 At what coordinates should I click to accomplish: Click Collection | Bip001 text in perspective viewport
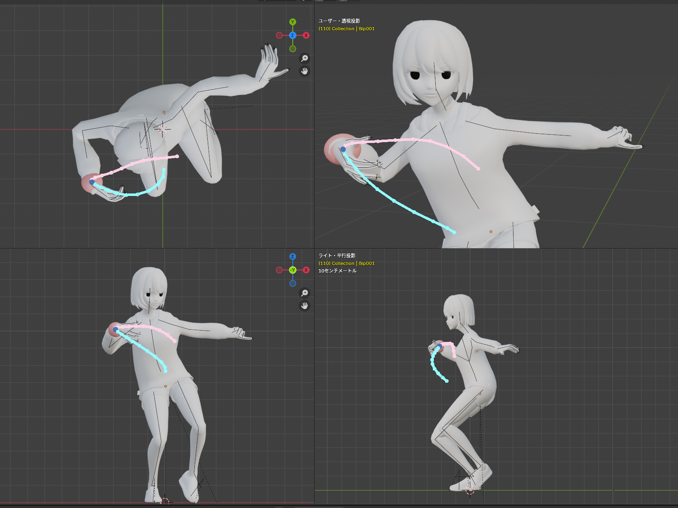(347, 29)
